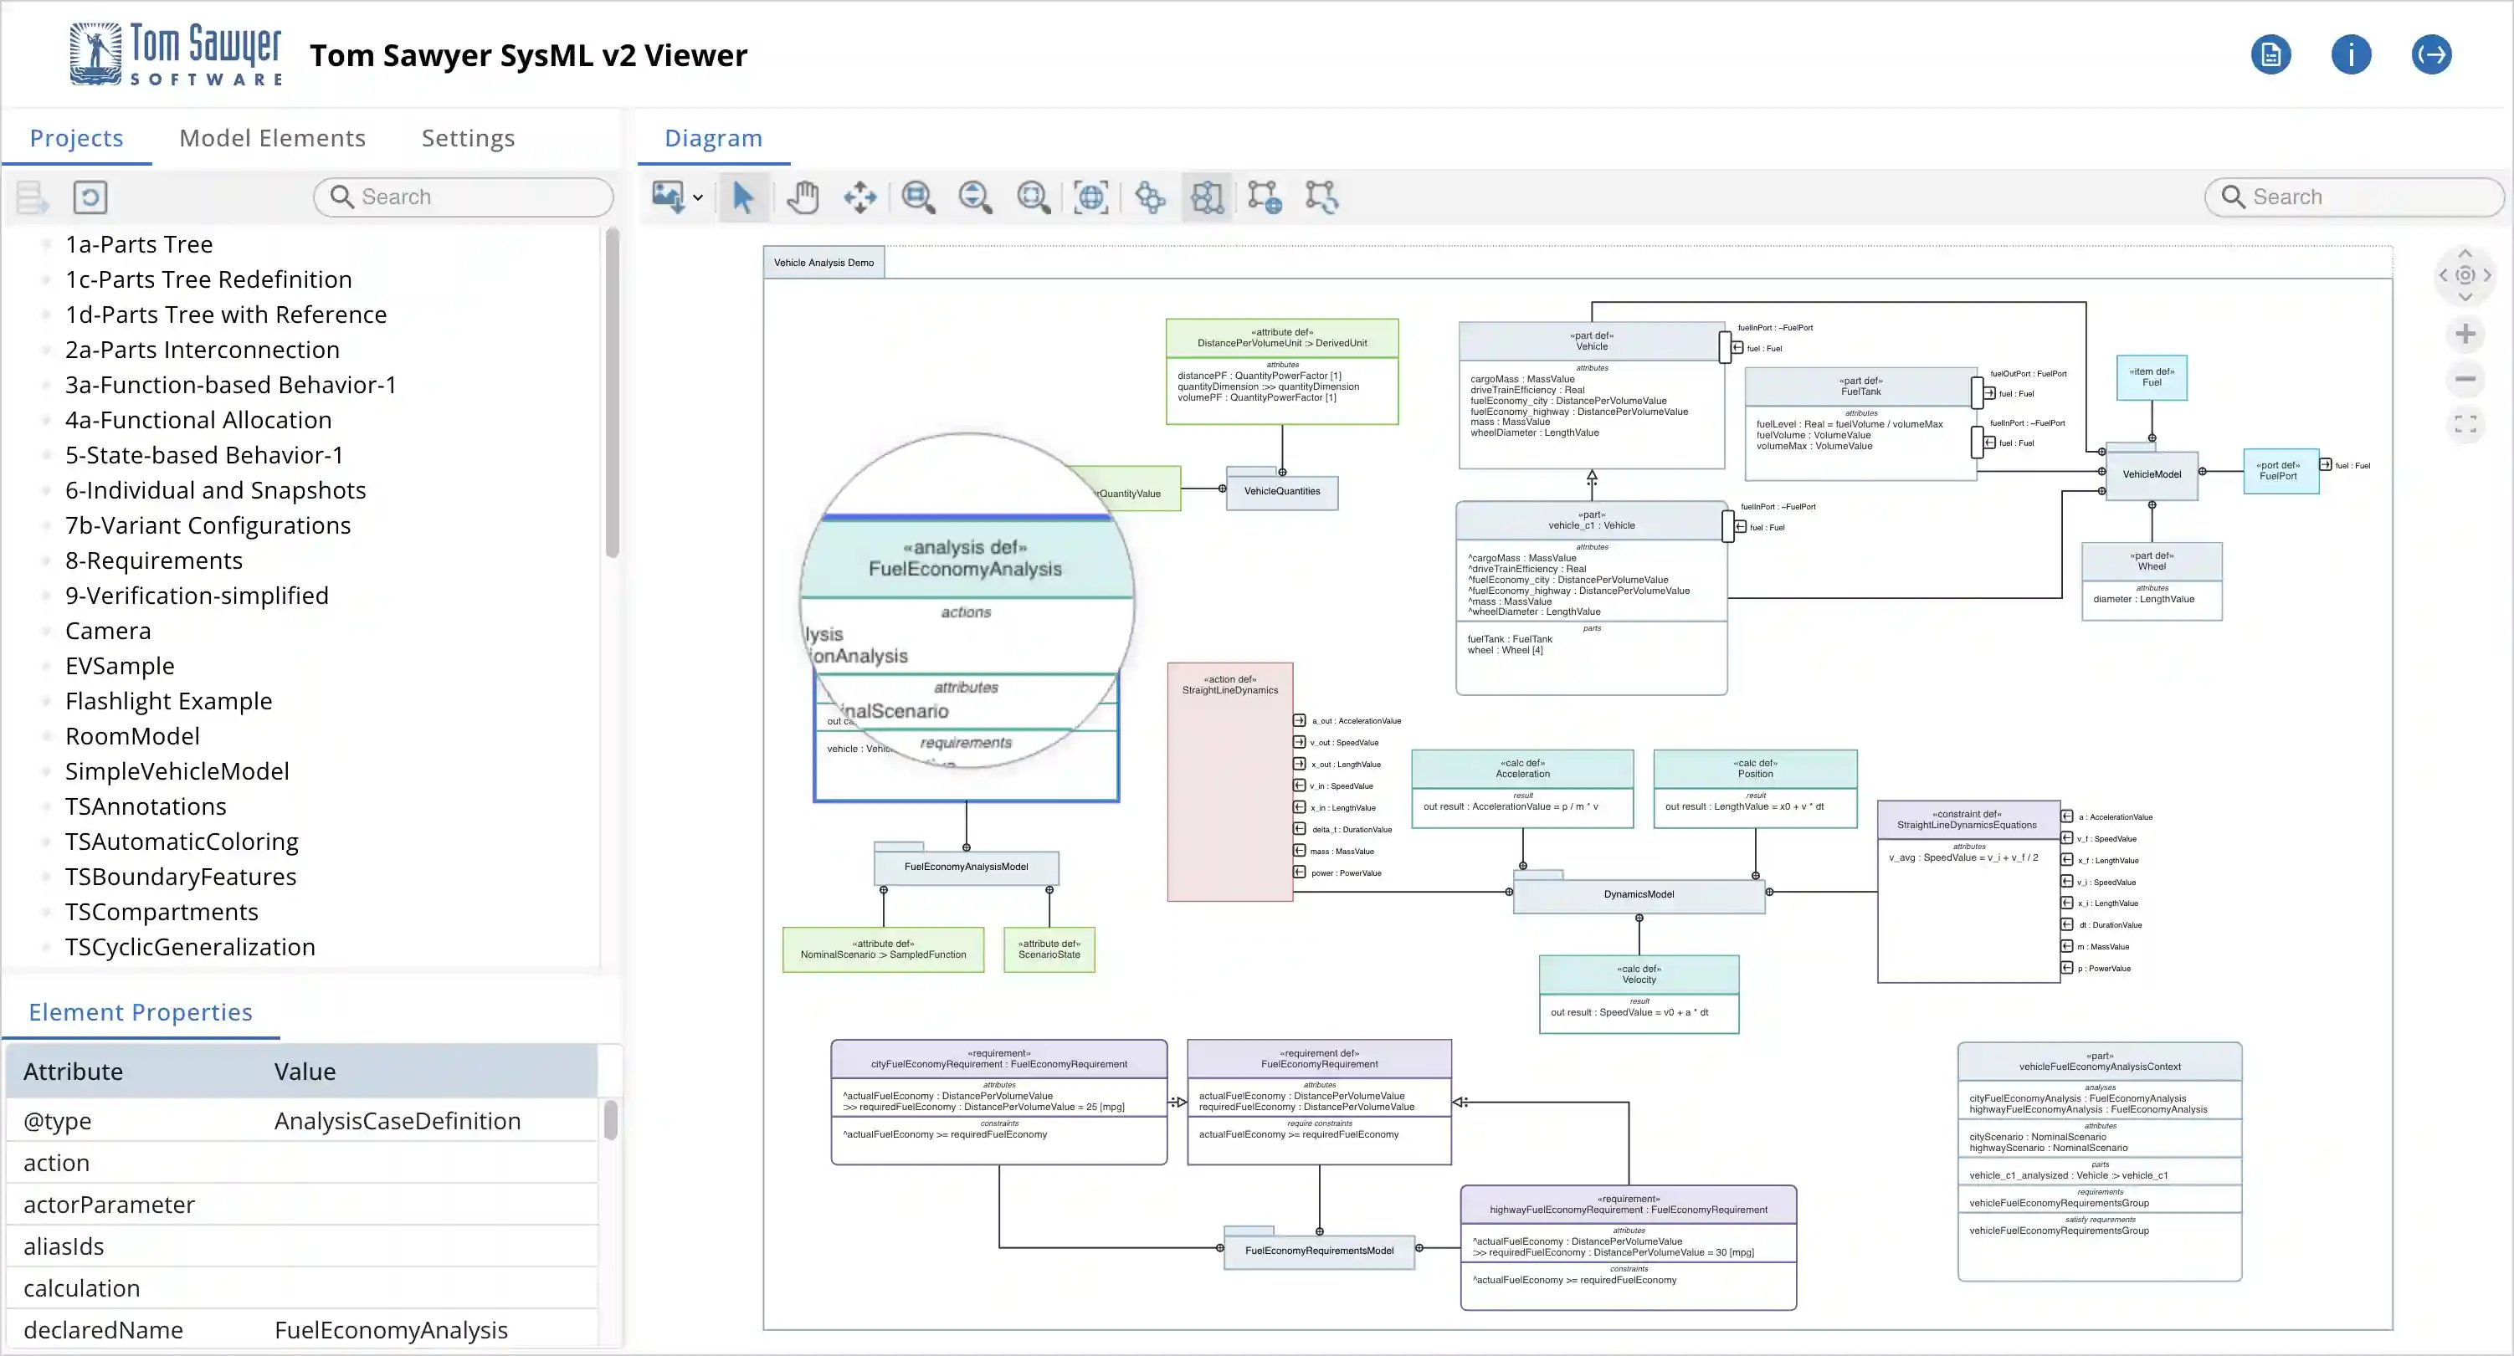The image size is (2514, 1356).
Task: Click the zoom-to-fit magnifier icon
Action: coord(1033,197)
